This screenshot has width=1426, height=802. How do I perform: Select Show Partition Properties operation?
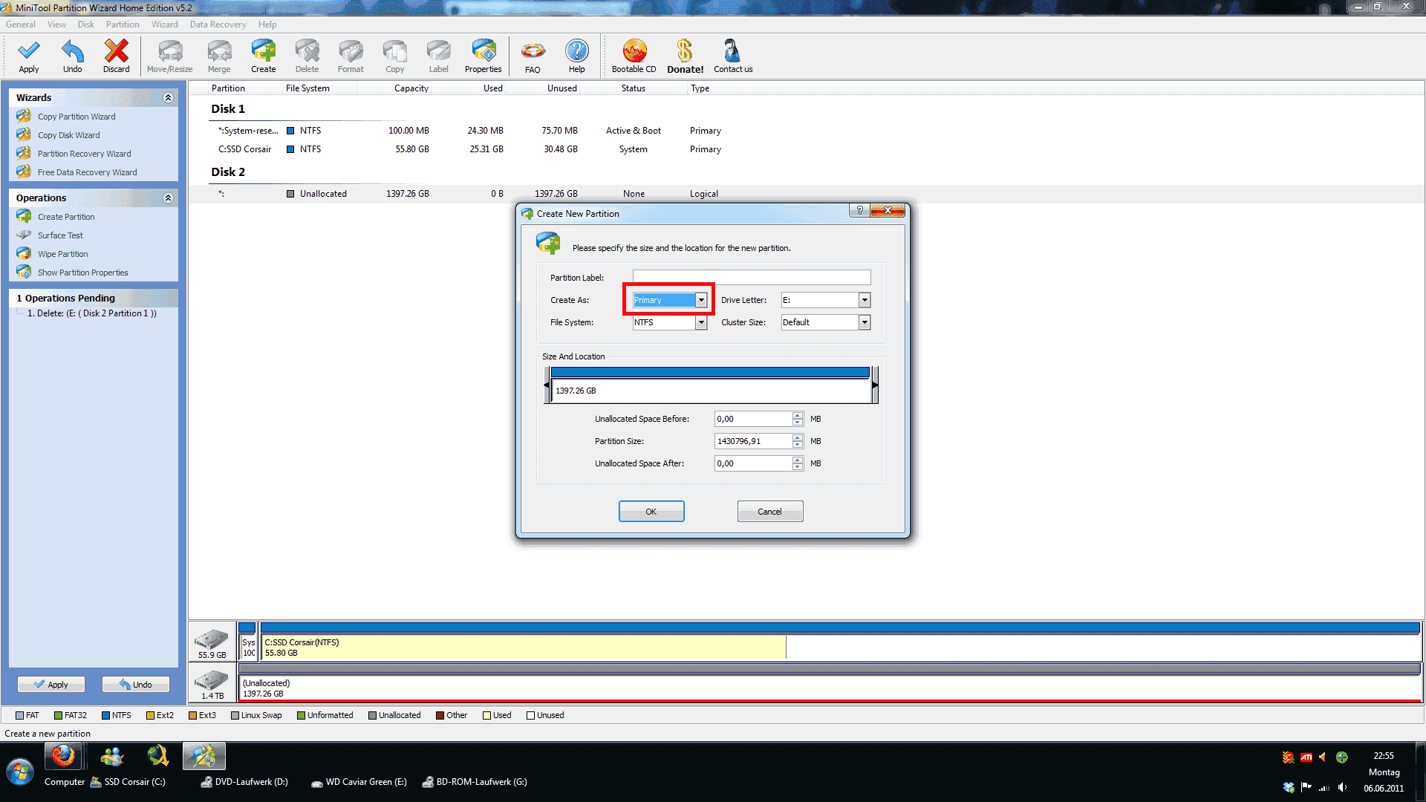[82, 273]
